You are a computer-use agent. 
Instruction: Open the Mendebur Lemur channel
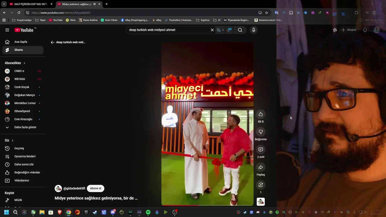tap(23, 103)
